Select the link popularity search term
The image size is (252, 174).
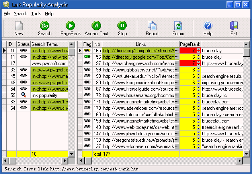tap(49, 95)
